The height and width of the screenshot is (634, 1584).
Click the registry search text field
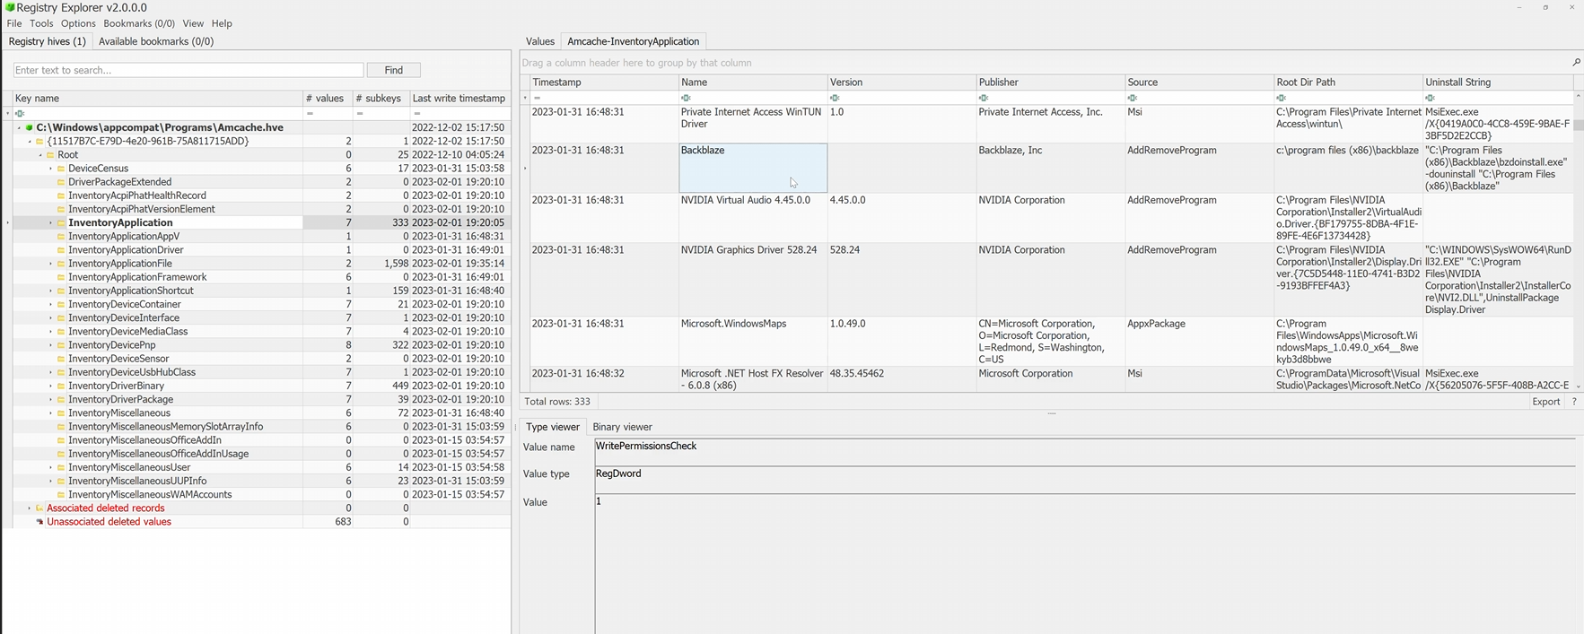coord(188,70)
